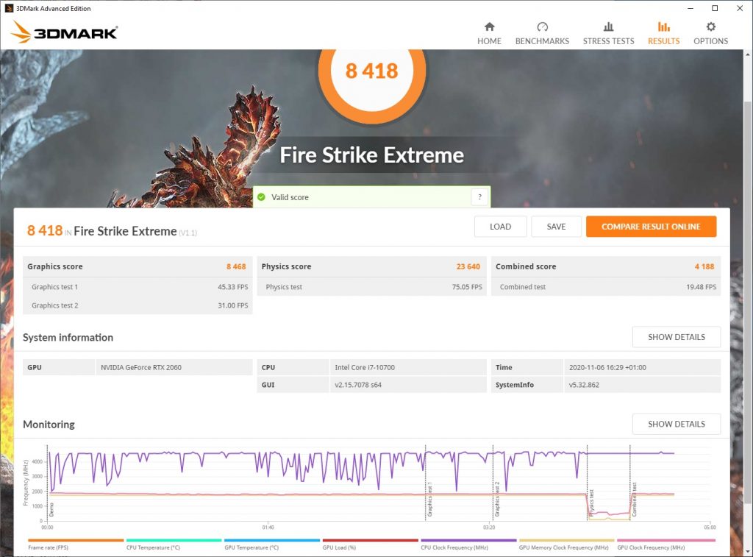Click the Graphics test 1 row label
The width and height of the screenshot is (753, 557).
tap(54, 287)
